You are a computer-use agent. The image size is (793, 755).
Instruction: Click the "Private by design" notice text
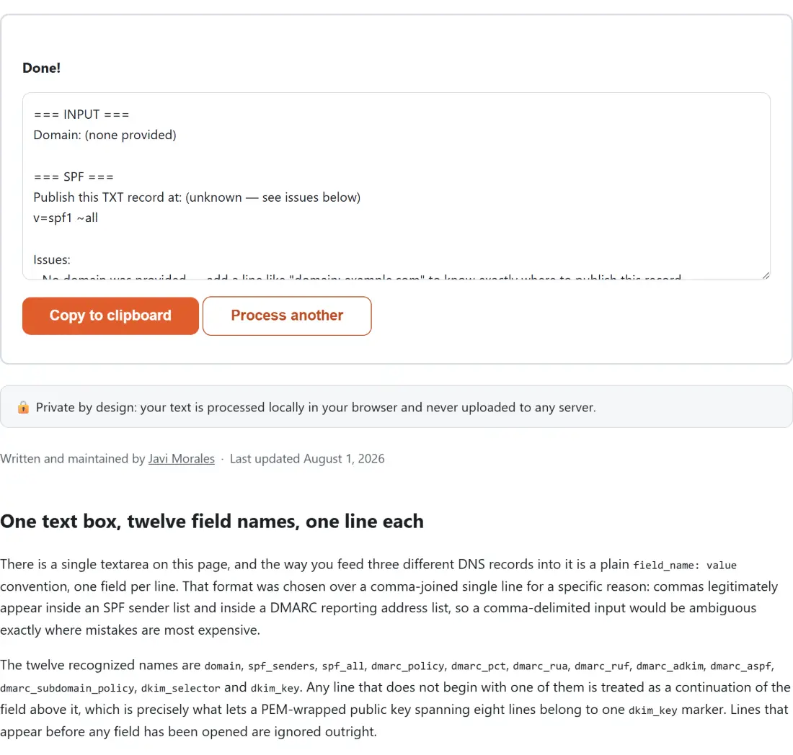point(316,407)
